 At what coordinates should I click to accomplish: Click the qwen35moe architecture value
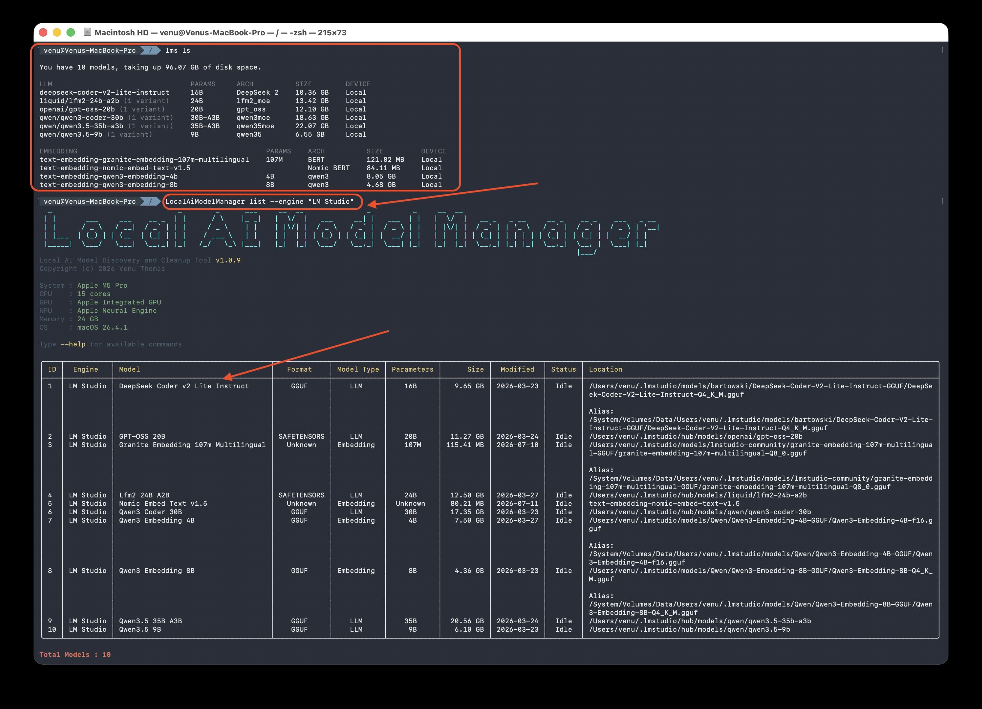pyautogui.click(x=255, y=126)
